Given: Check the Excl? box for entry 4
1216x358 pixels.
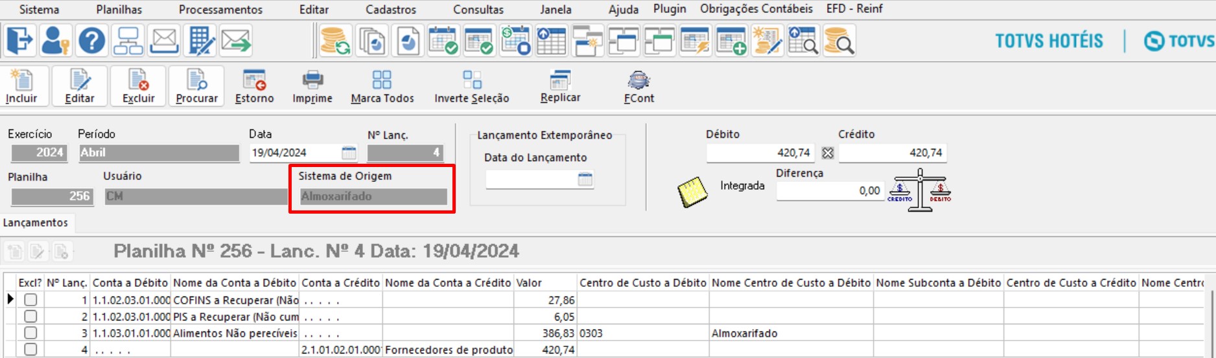Looking at the screenshot, I should point(30,350).
